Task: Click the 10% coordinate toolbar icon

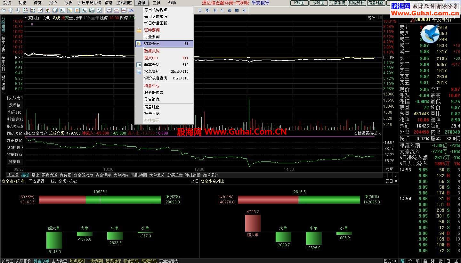Action: tap(131, 11)
